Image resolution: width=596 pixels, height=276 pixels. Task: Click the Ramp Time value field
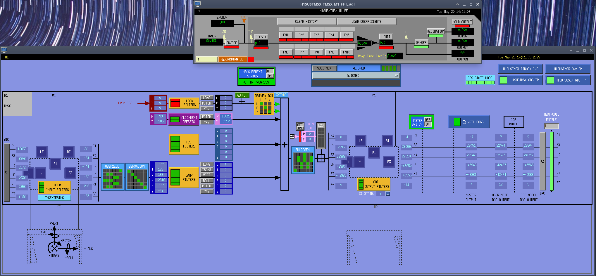(395, 56)
